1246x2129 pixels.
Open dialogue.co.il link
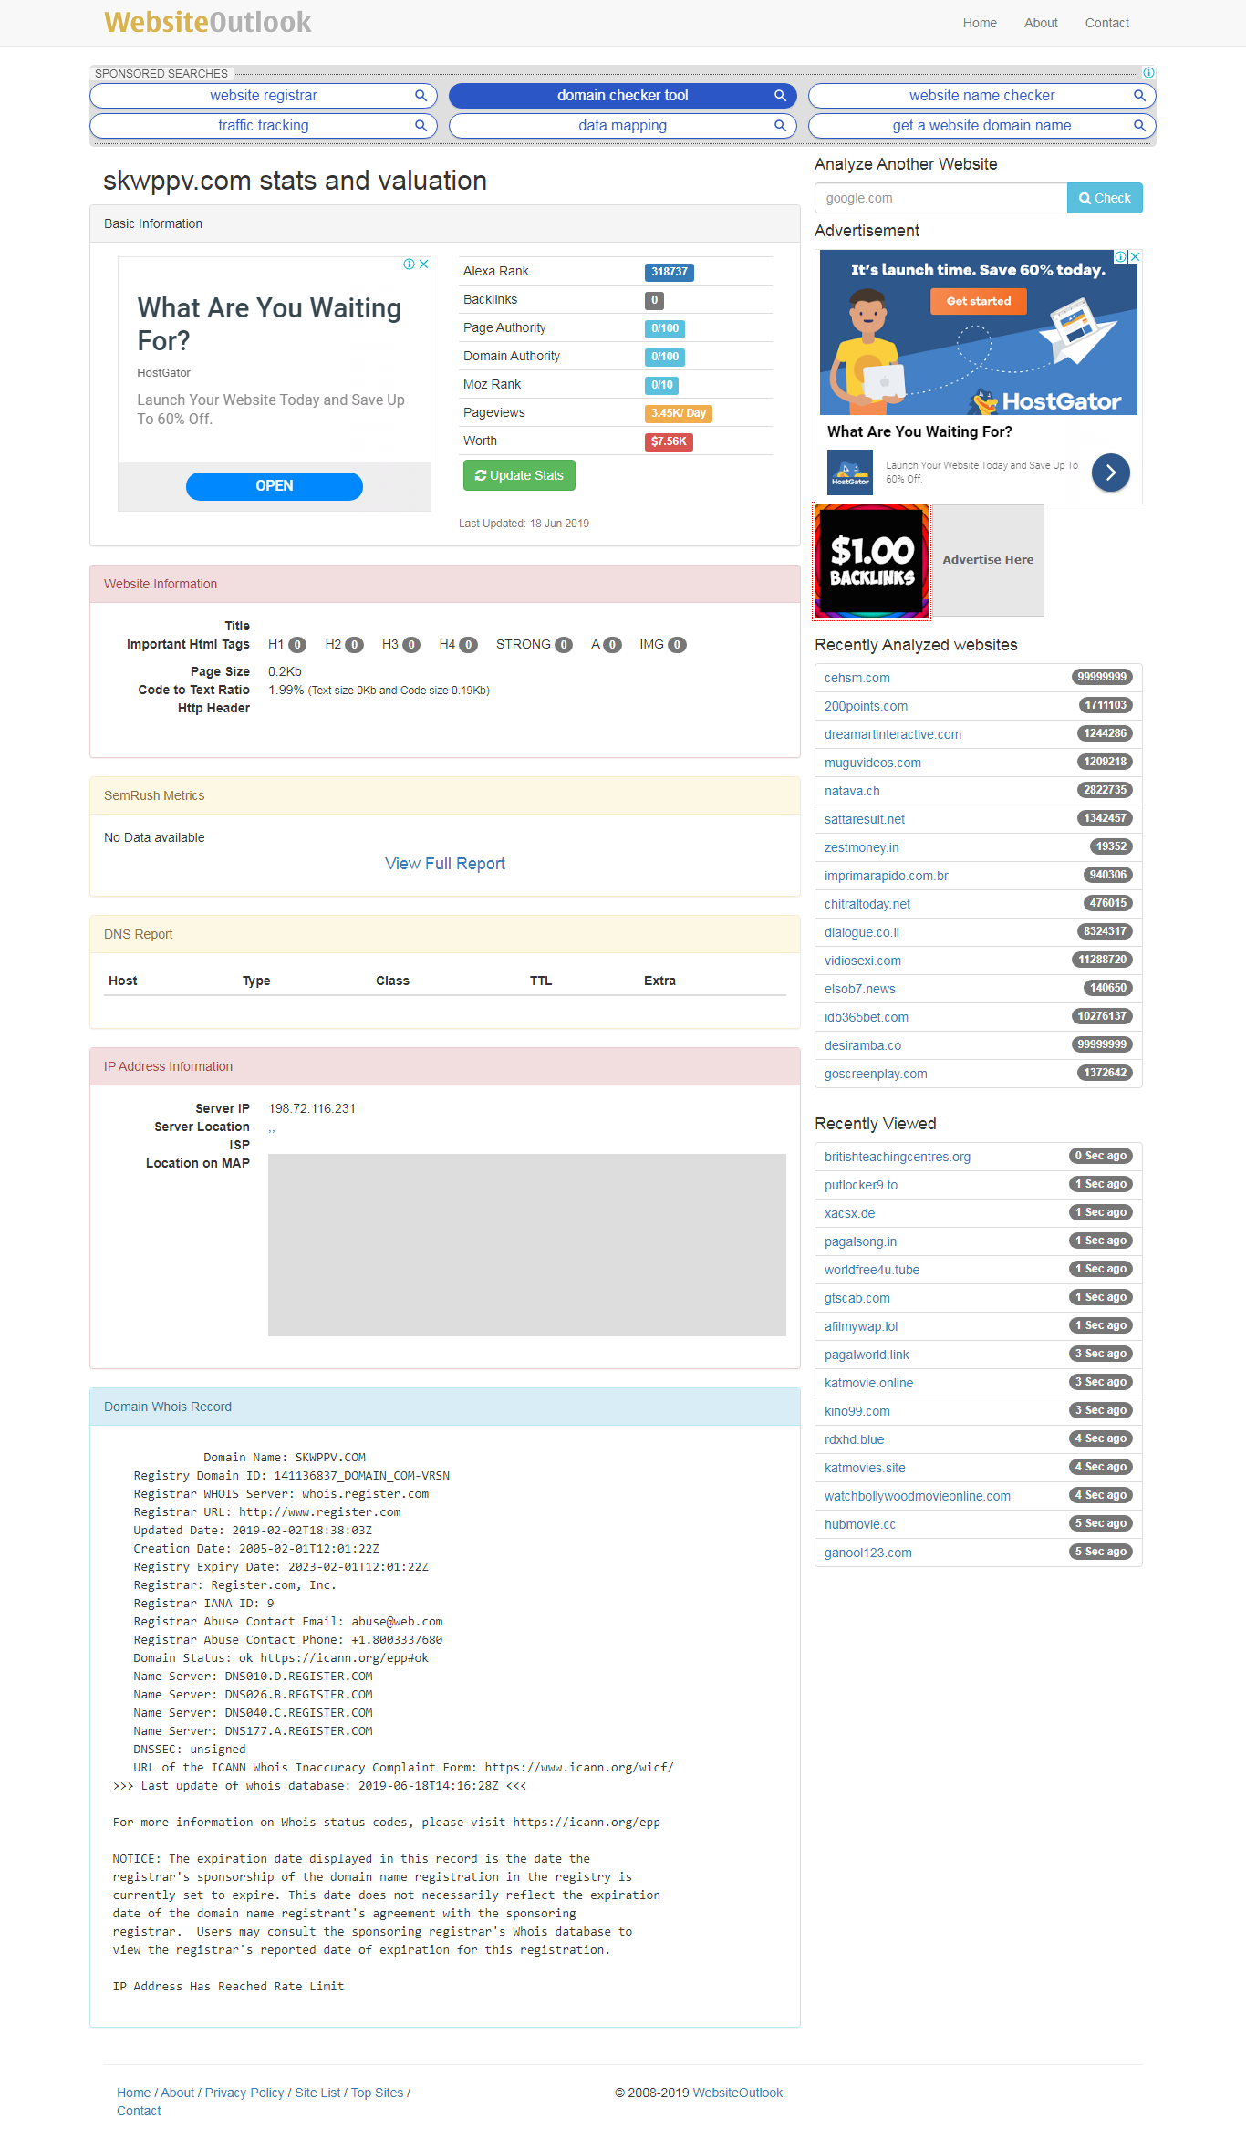tap(862, 932)
